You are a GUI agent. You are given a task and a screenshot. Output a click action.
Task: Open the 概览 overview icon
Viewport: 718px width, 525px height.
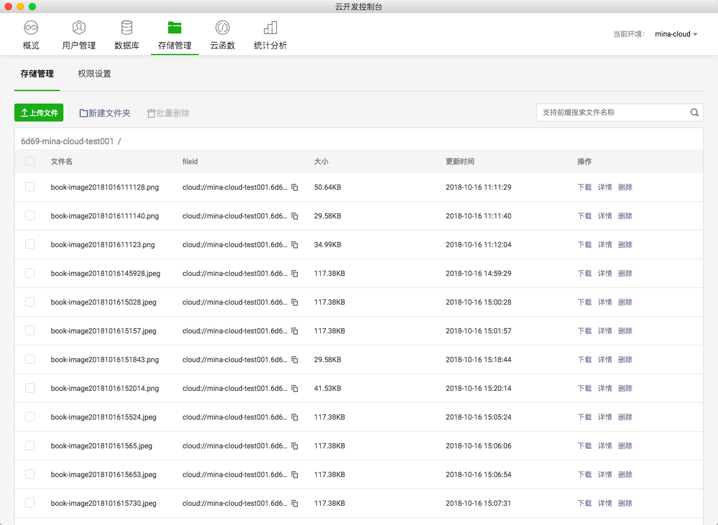31,28
